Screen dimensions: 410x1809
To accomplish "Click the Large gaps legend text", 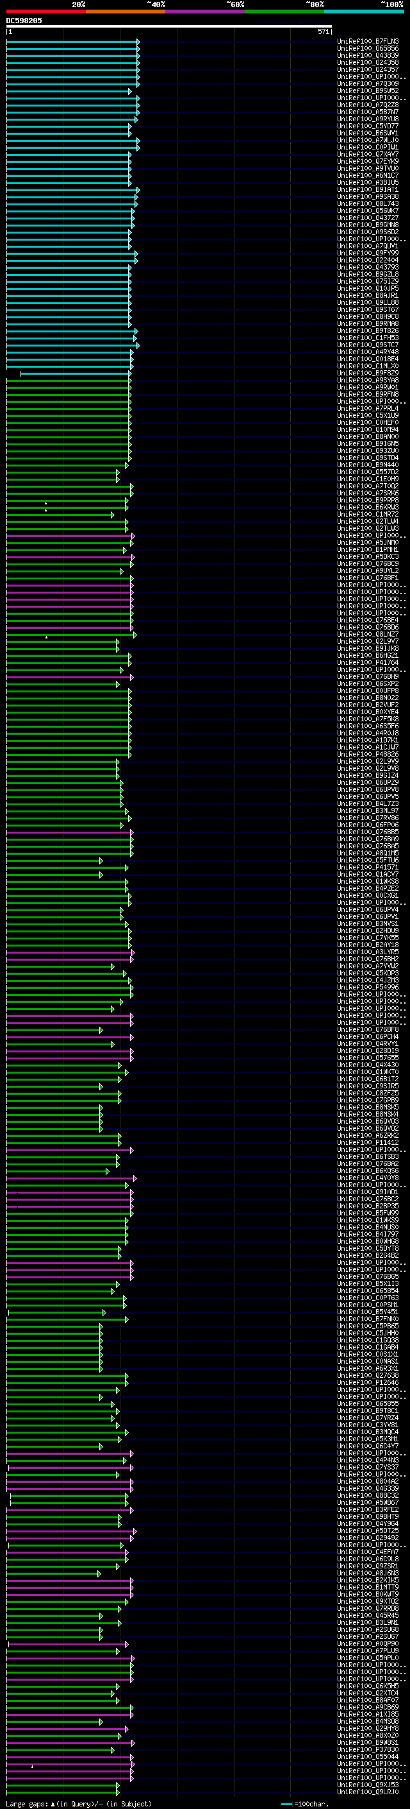I will 27,1803.
